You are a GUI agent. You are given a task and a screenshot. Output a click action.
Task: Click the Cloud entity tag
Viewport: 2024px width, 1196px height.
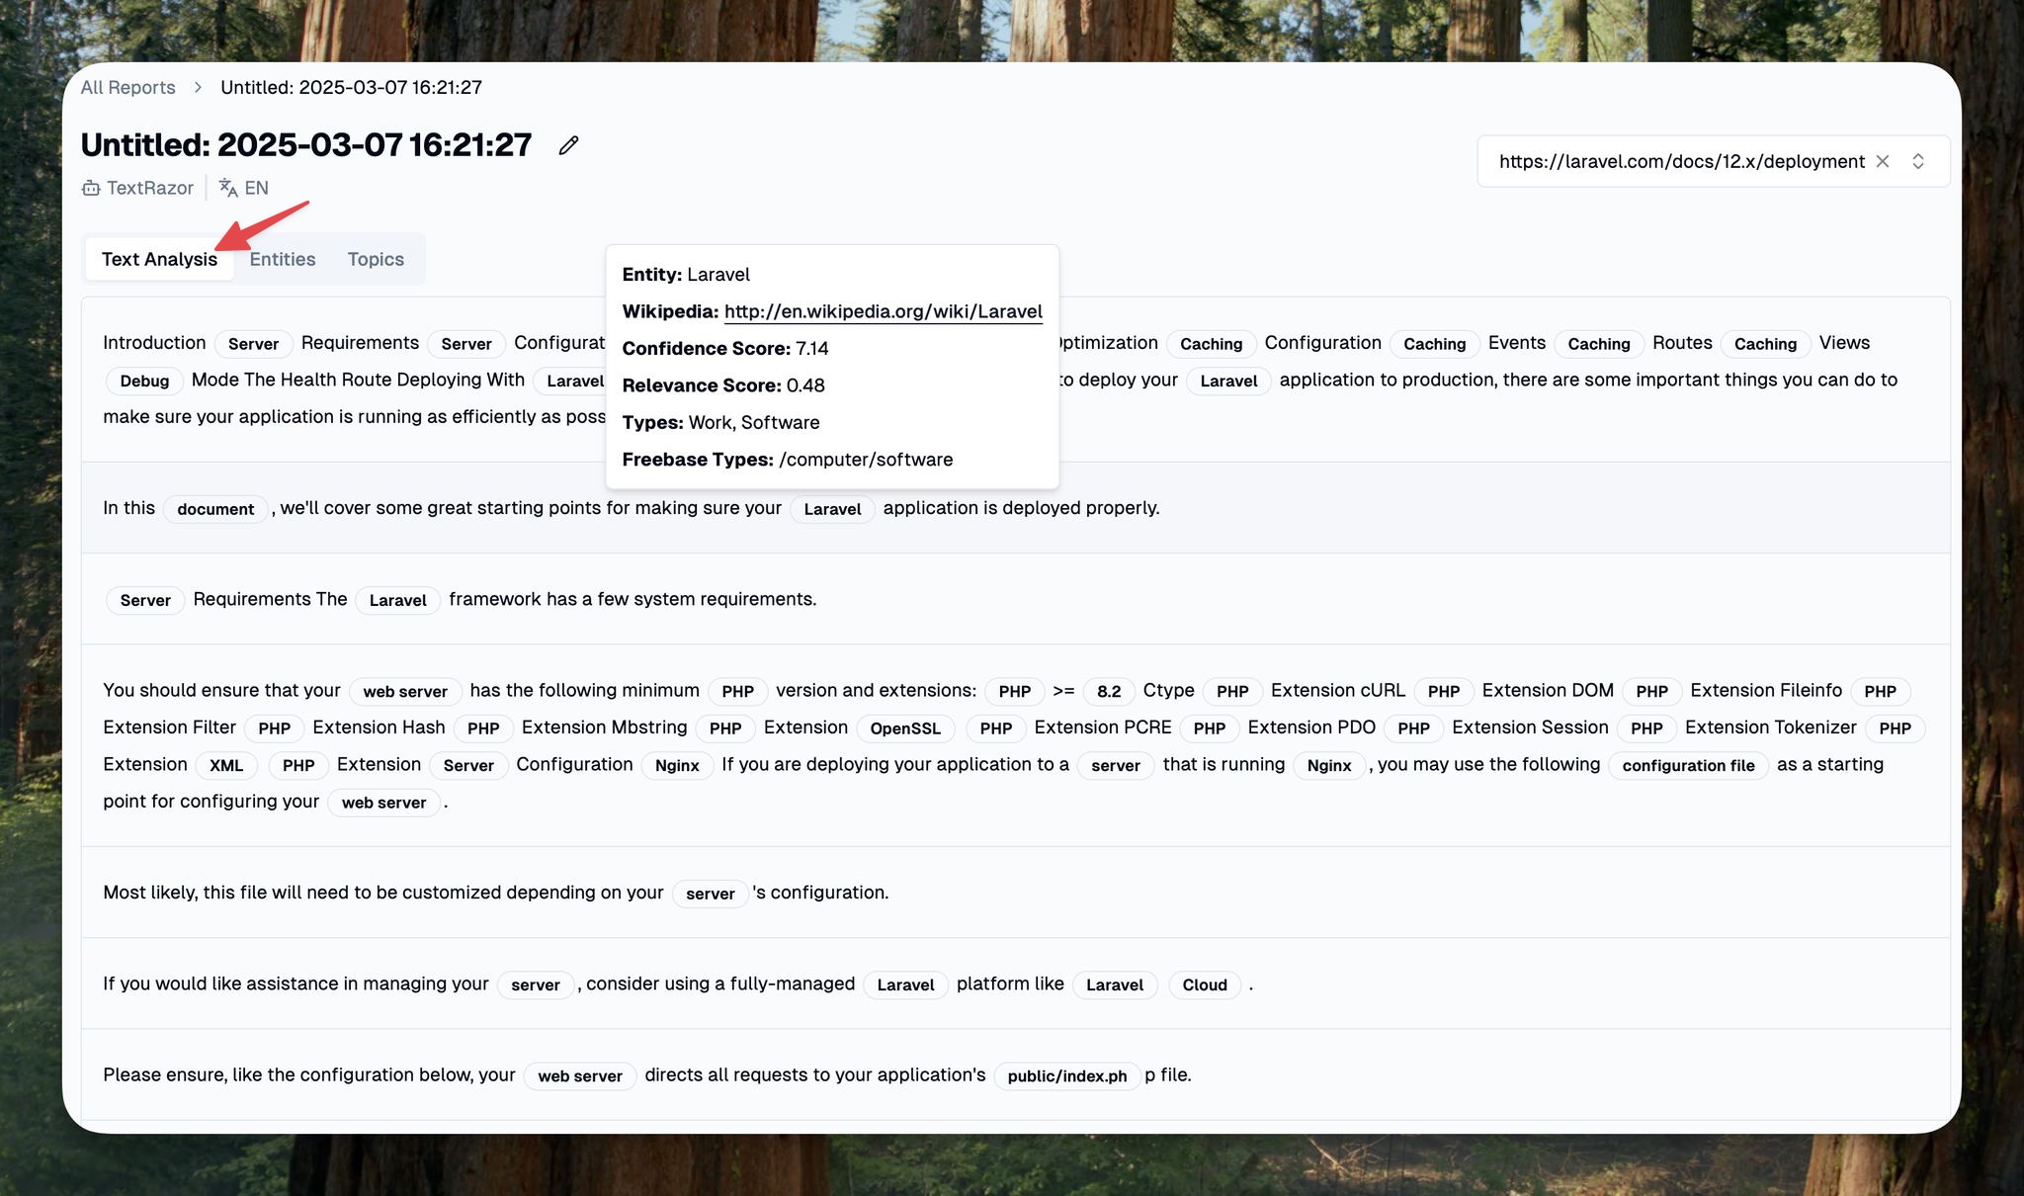point(1204,984)
